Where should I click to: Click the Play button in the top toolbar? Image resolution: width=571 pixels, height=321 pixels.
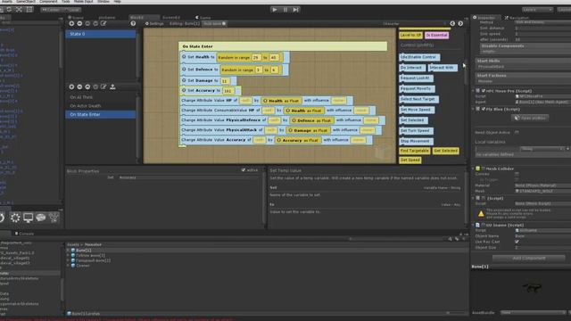tap(275, 10)
